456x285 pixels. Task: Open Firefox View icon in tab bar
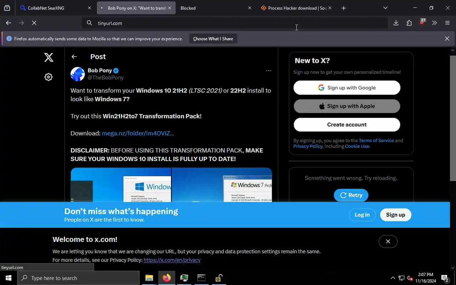tap(7, 8)
